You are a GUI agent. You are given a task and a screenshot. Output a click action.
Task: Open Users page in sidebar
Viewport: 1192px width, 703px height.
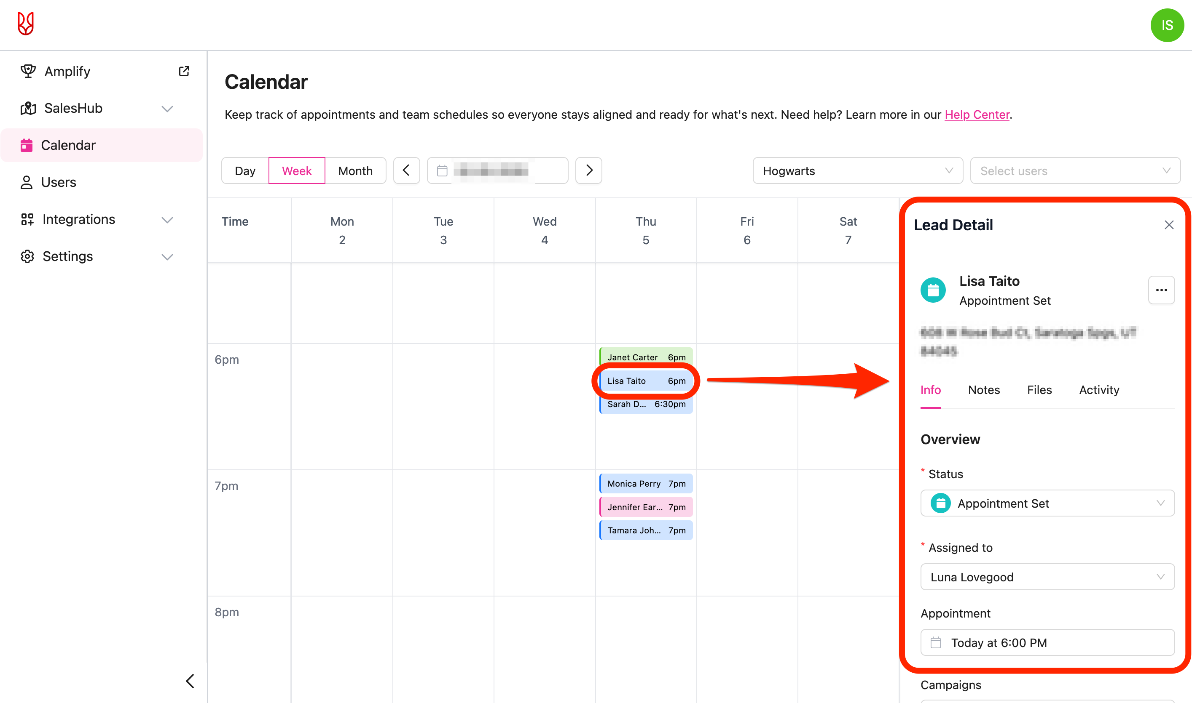pyautogui.click(x=58, y=182)
